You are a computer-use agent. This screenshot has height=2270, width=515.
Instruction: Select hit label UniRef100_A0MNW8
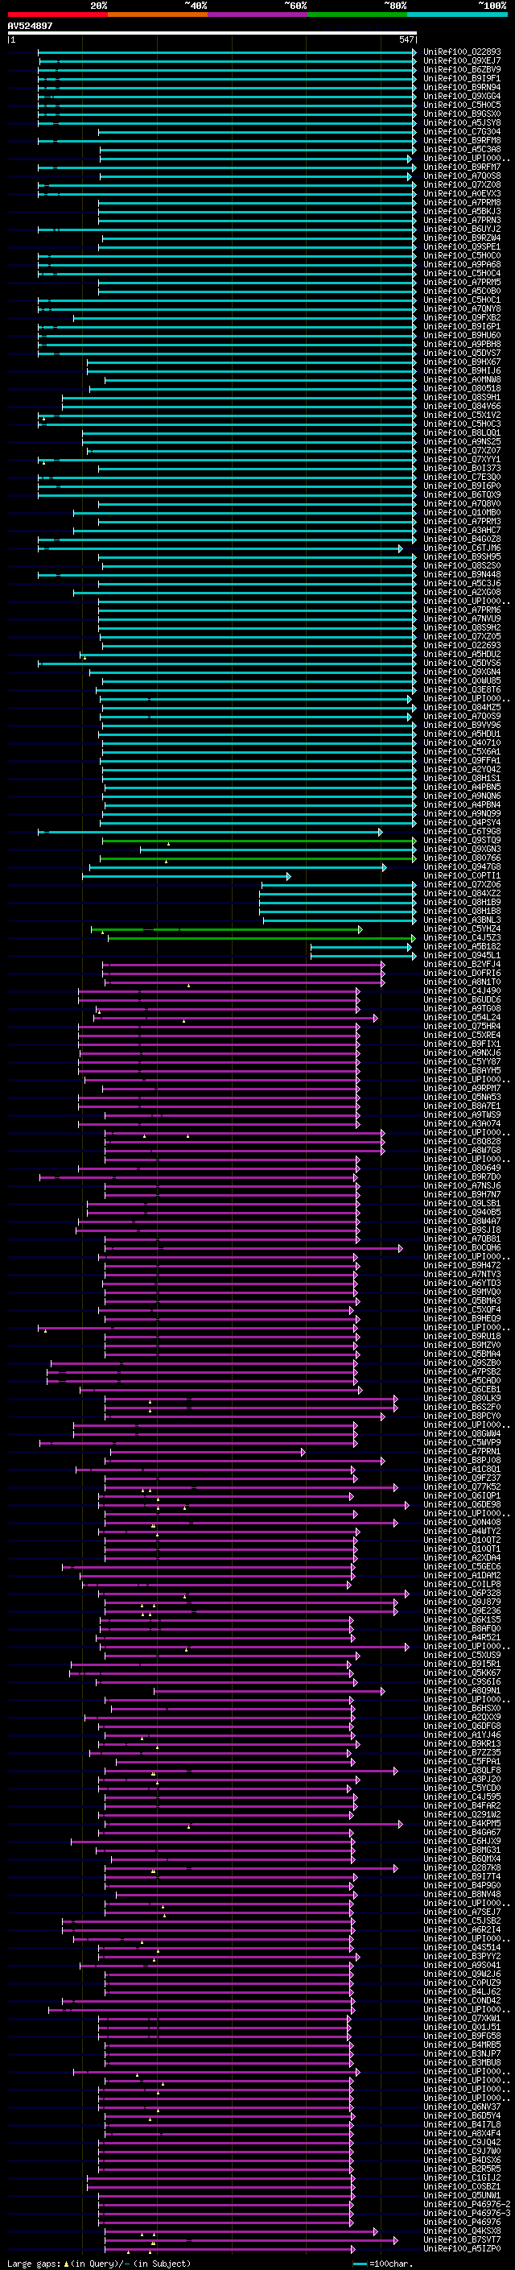[462, 380]
